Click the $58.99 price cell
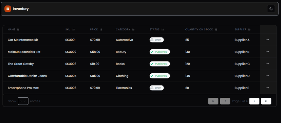The height and width of the screenshot is (123, 281). pos(95,52)
